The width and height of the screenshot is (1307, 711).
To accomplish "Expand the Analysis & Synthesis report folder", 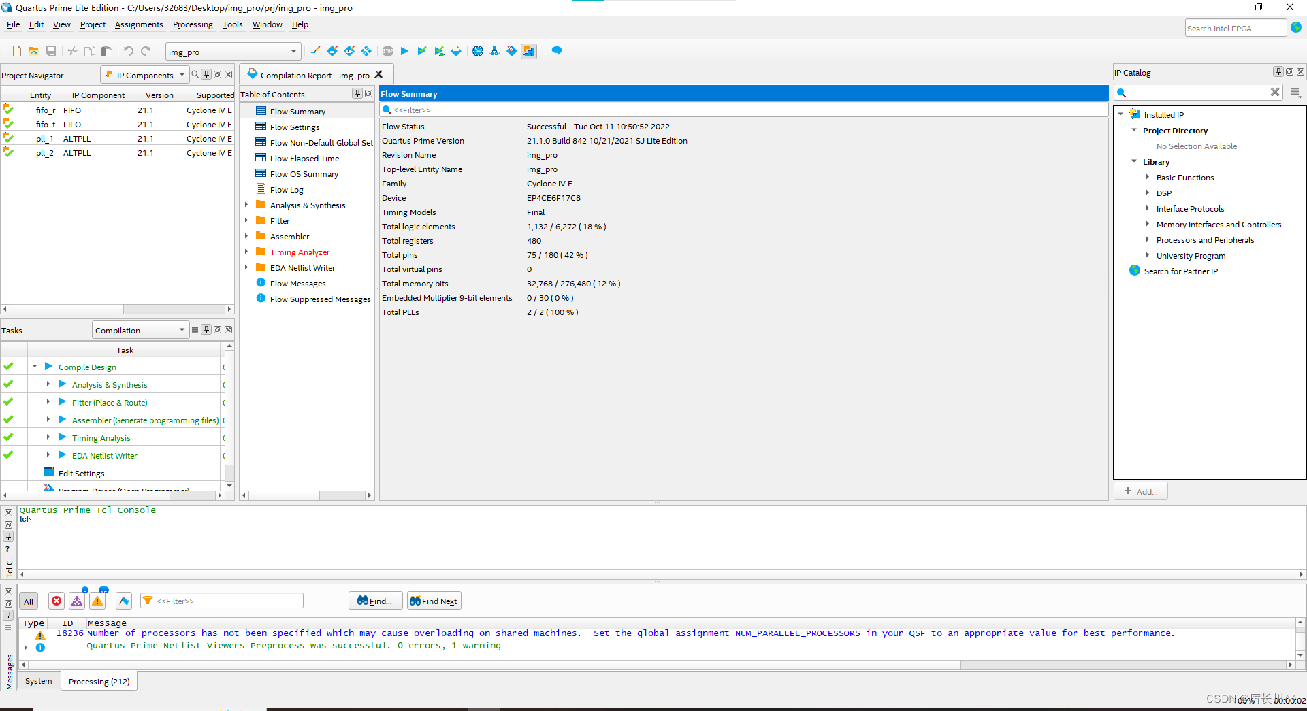I will (247, 205).
